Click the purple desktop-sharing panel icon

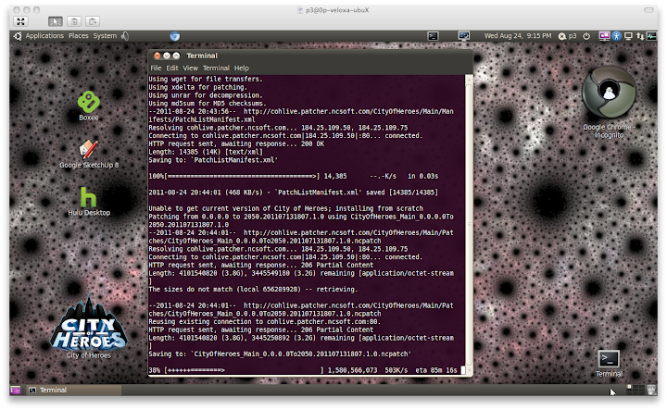click(x=604, y=36)
